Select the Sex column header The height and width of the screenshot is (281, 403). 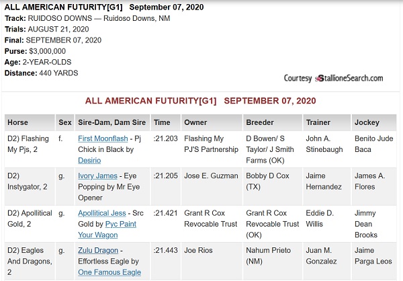coord(64,122)
